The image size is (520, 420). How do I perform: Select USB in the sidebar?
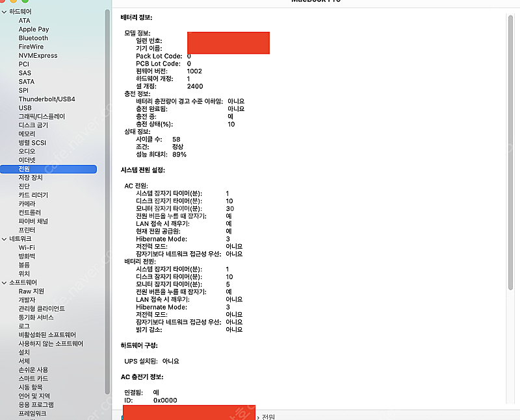tap(25, 108)
